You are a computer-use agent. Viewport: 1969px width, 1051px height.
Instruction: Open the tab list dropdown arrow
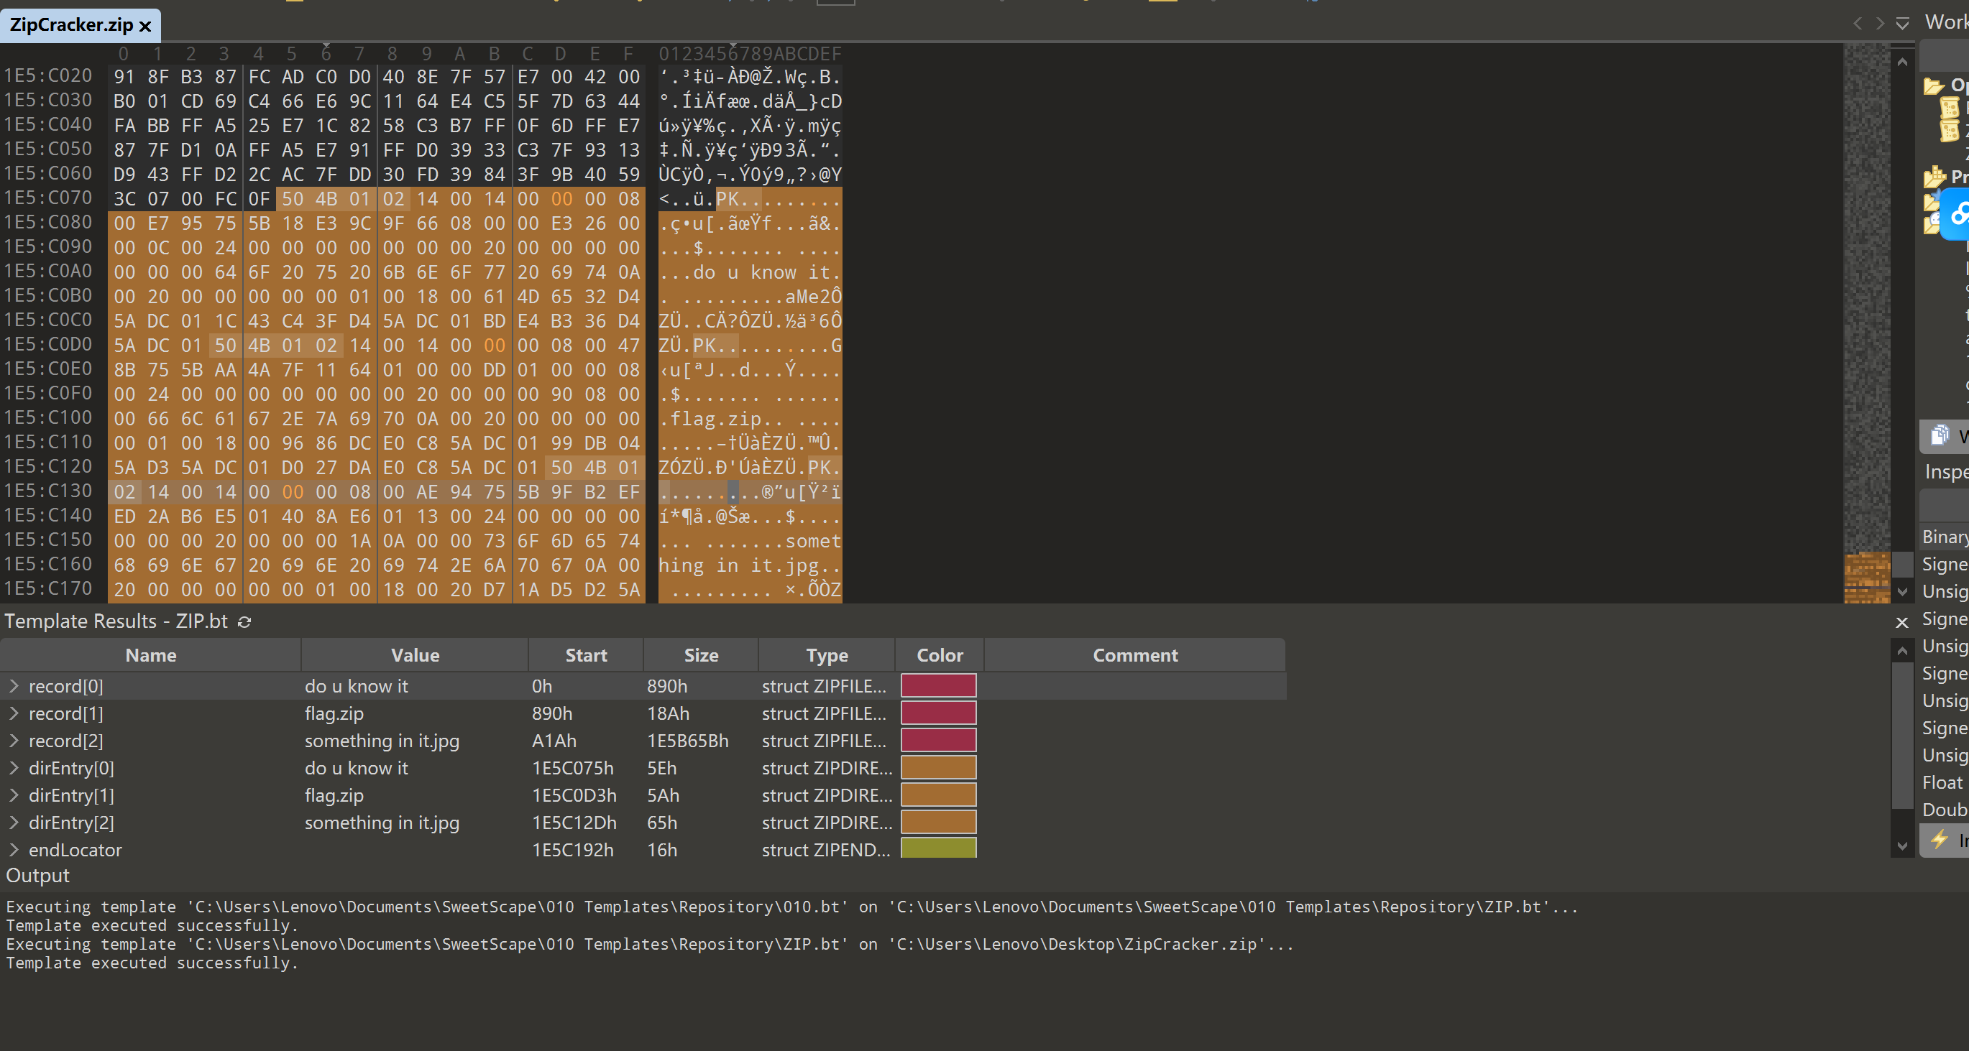(1902, 24)
